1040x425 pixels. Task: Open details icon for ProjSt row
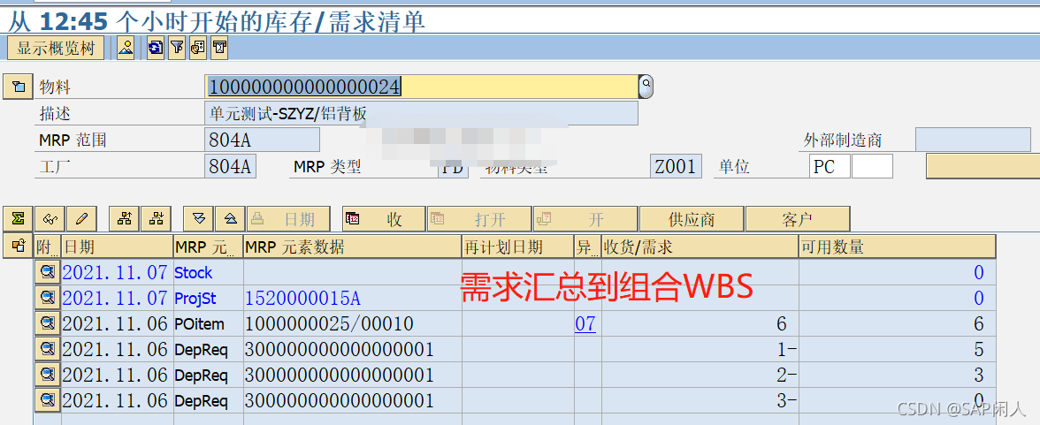click(47, 298)
